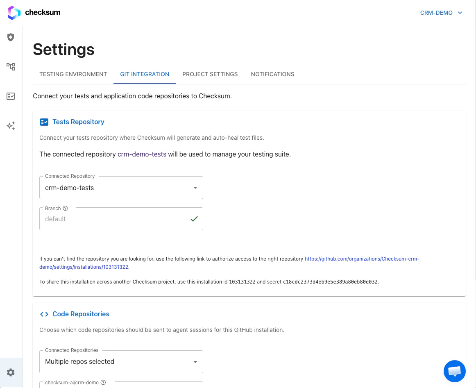
Task: Open the test checklist sidebar icon
Action: pos(11,96)
